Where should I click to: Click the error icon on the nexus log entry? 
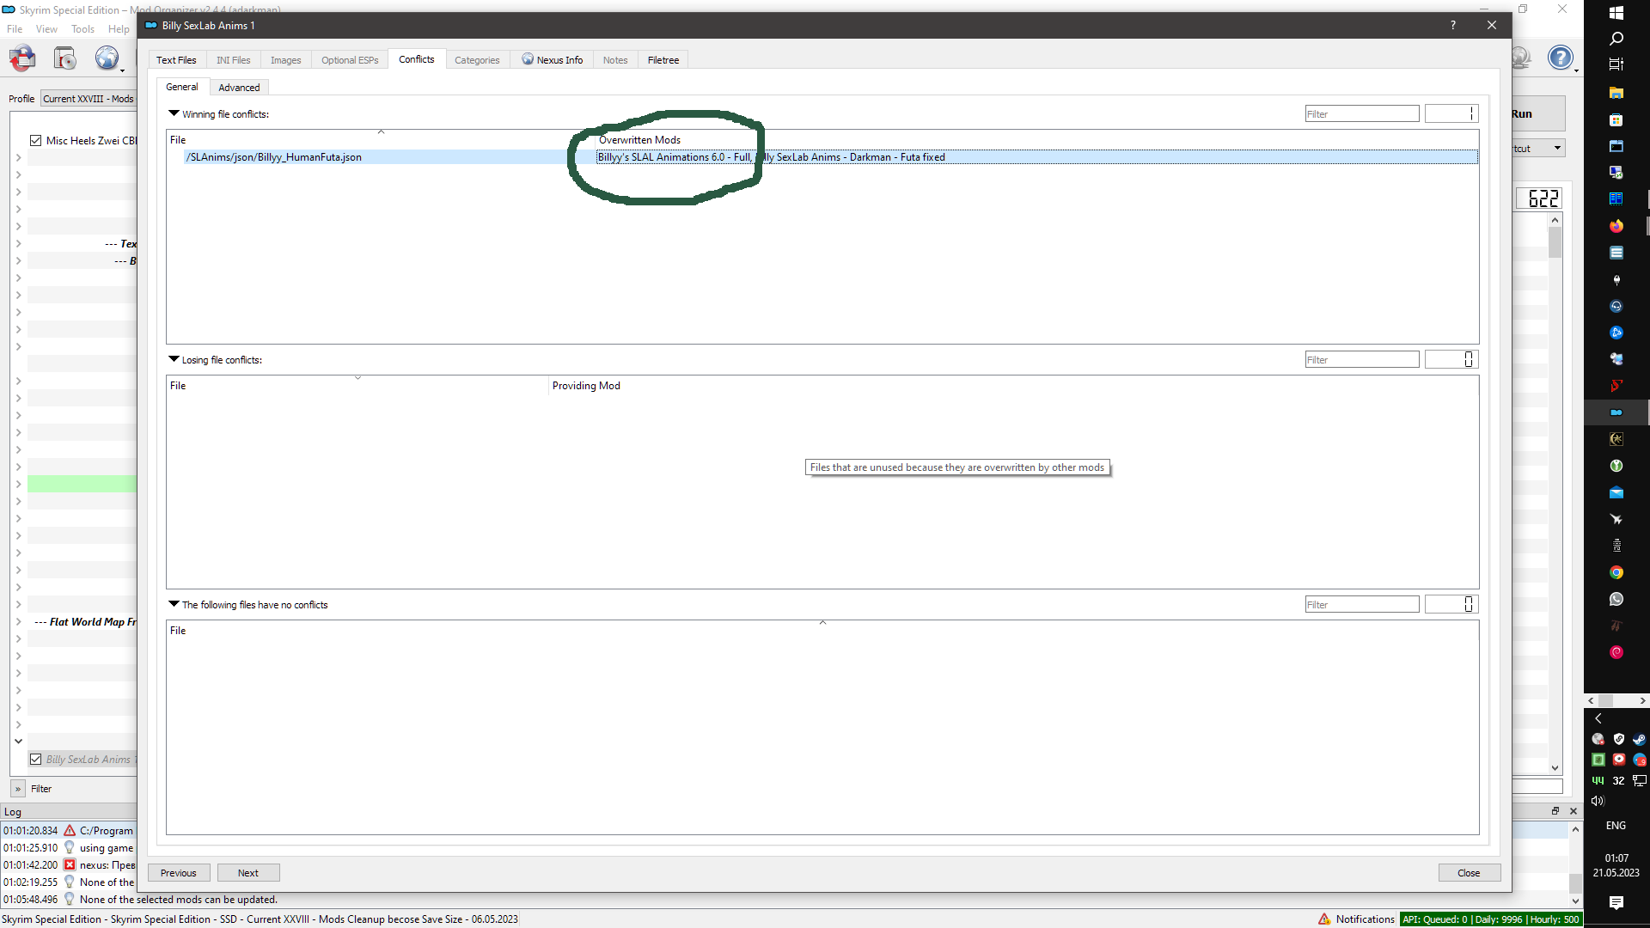[x=70, y=865]
